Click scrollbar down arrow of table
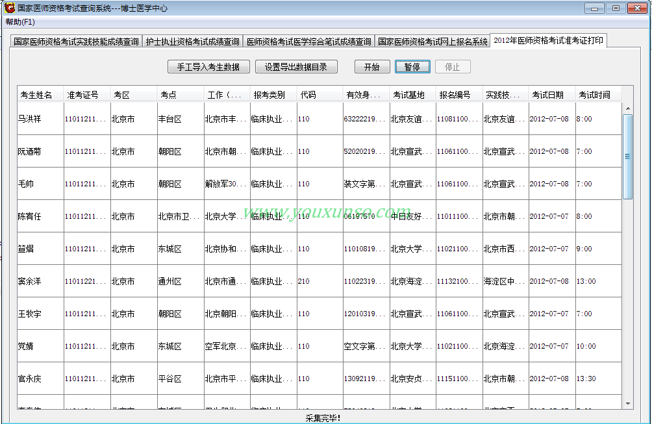 pos(628,404)
